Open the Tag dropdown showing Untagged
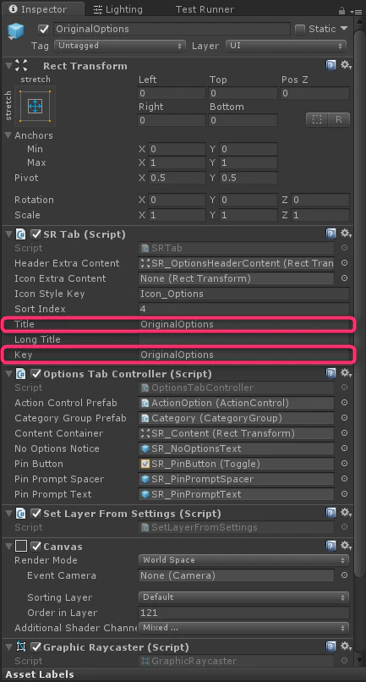Image resolution: width=366 pixels, height=682 pixels. pyautogui.click(x=120, y=46)
